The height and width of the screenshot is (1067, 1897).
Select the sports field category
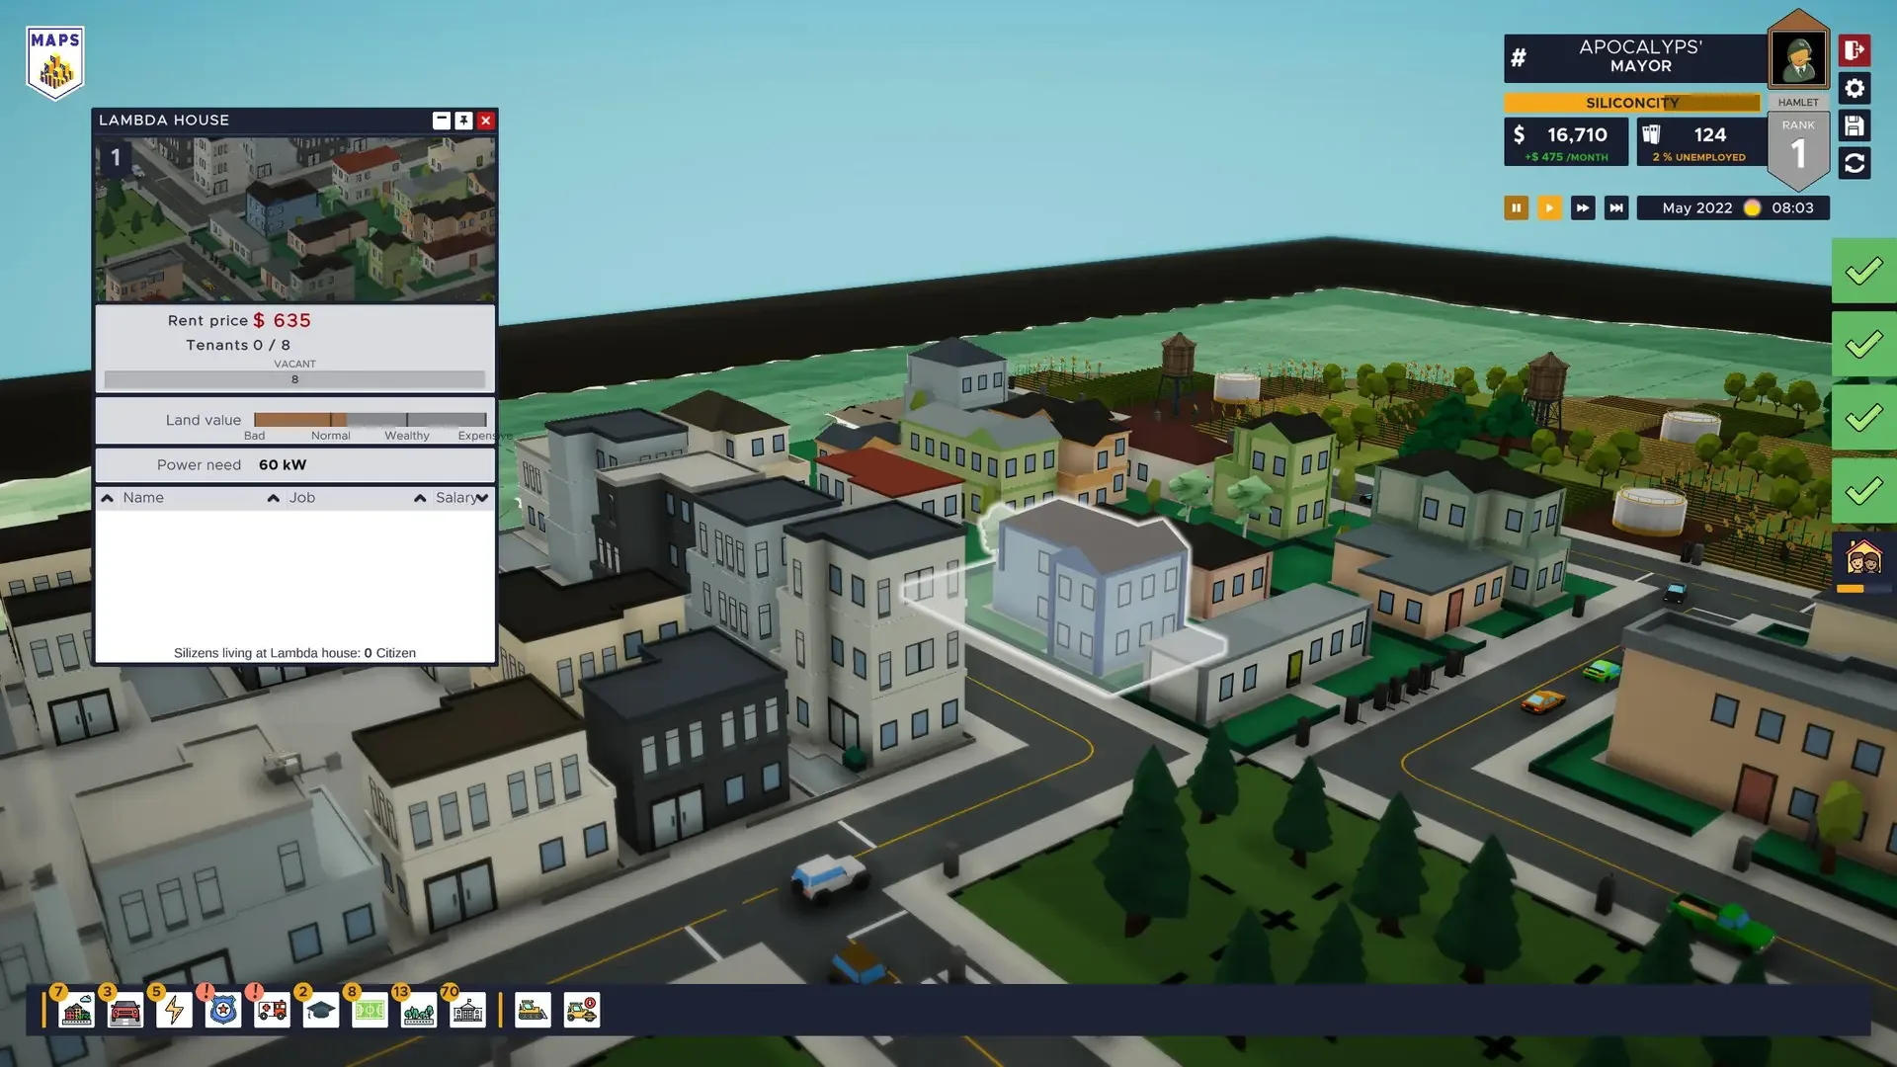[370, 1011]
